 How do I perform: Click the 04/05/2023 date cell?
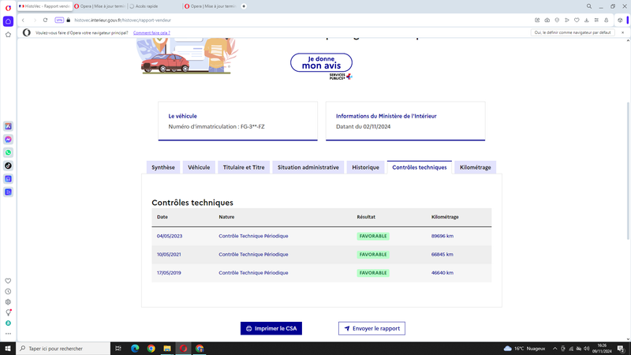coord(170,236)
